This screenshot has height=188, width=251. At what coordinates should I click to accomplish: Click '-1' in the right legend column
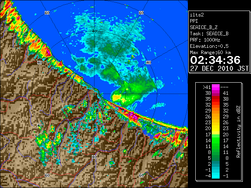pyautogui.click(x=226, y=176)
